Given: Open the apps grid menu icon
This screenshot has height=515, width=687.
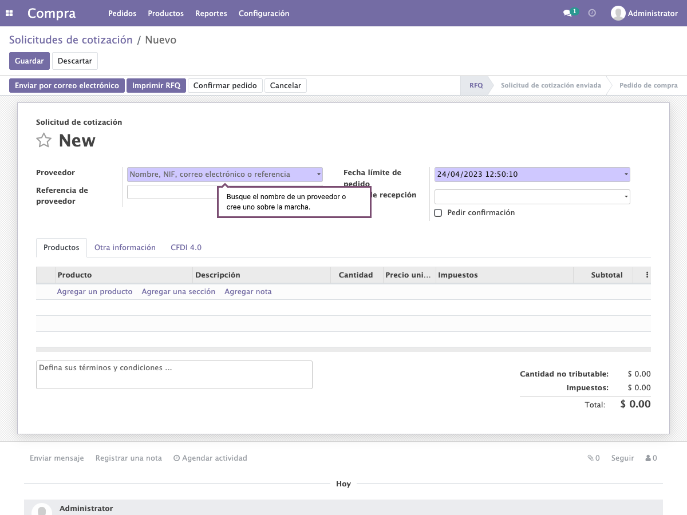Looking at the screenshot, I should pos(9,13).
